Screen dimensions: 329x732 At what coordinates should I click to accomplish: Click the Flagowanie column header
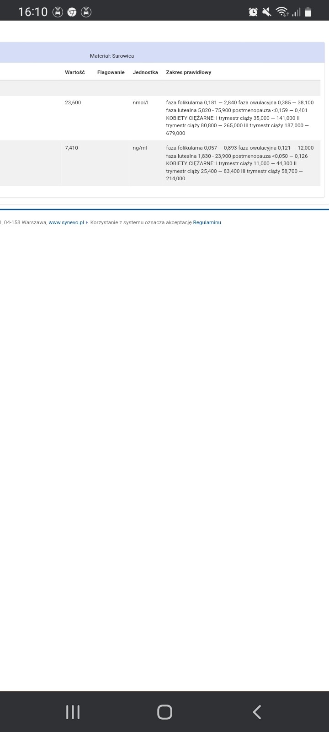click(111, 72)
